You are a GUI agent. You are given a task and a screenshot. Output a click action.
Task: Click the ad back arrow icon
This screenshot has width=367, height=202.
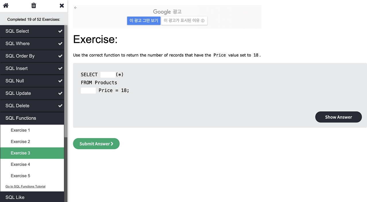pyautogui.click(x=75, y=8)
